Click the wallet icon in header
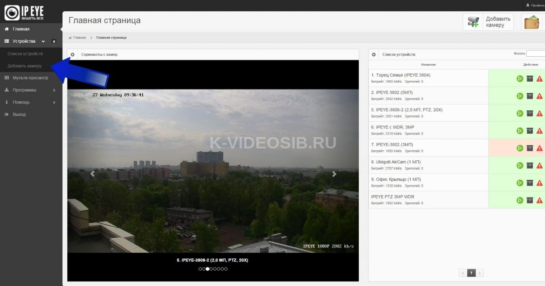The image size is (545, 286). (x=532, y=22)
